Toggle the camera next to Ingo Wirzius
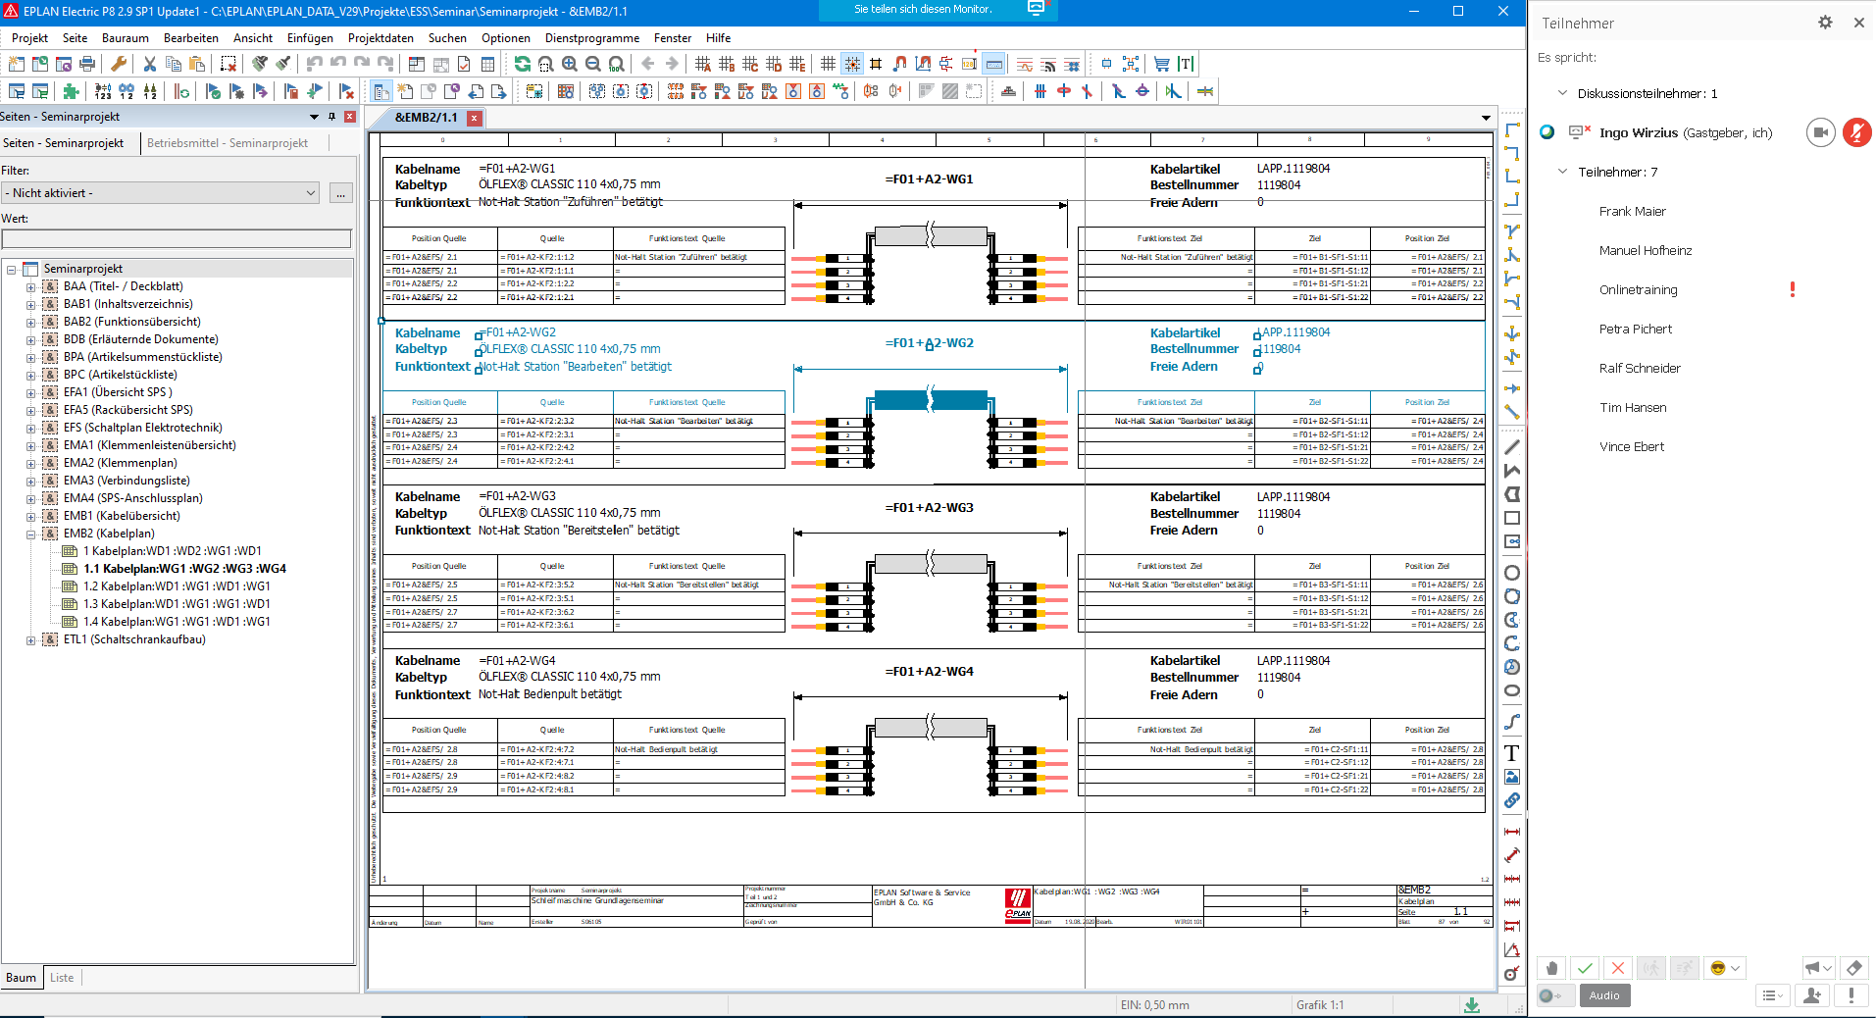1876x1018 pixels. [x=1820, y=131]
